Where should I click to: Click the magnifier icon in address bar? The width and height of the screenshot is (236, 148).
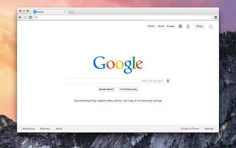[x=37, y=17]
